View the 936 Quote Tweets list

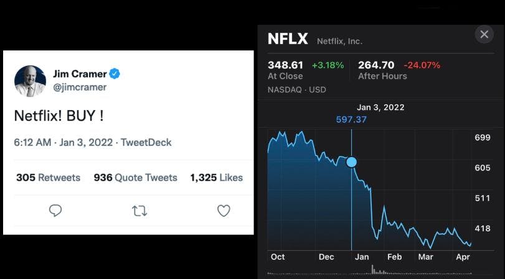[x=135, y=178]
